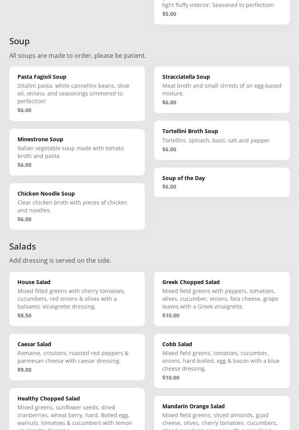Choose the Caesar Salad item
299x430 pixels.
coord(77,357)
